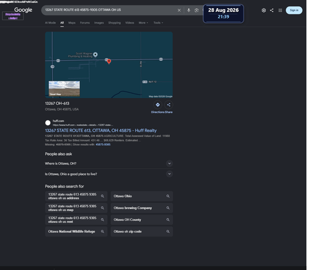This screenshot has width=310, height=270.
Task: Search icon next to Ottawa brewing Company
Action: [168, 208]
